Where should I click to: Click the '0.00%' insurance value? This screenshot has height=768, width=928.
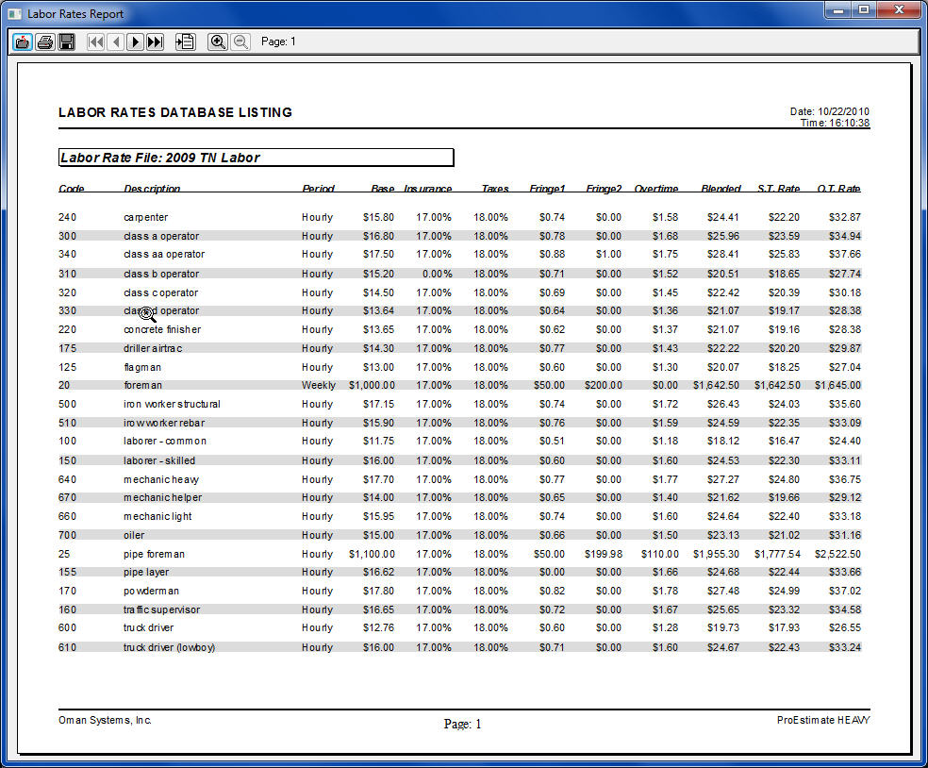click(438, 274)
